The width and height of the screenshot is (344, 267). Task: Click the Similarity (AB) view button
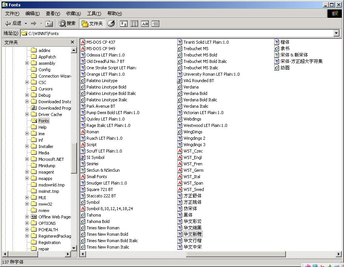145,23
